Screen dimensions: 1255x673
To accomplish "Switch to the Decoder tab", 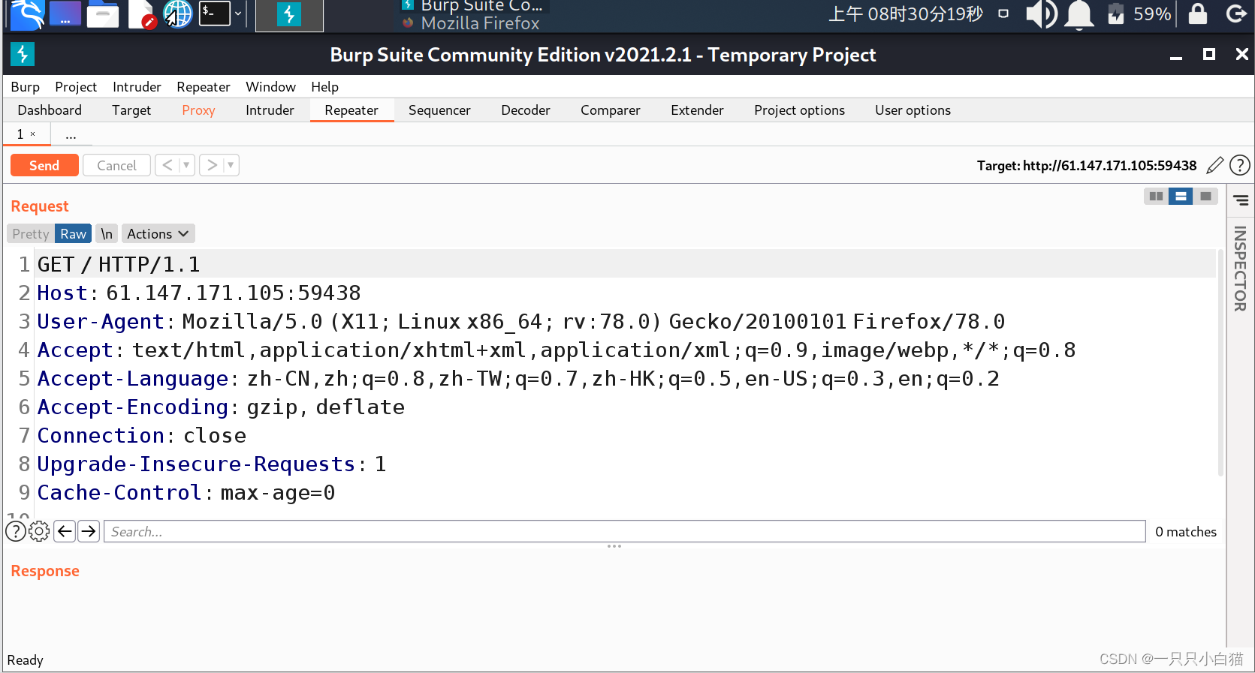I will pos(526,110).
